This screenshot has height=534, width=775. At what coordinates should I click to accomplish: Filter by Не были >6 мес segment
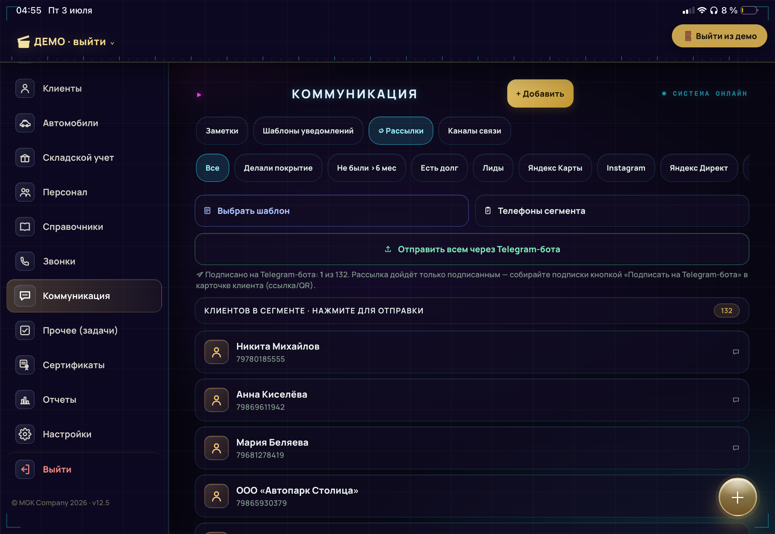[366, 168]
